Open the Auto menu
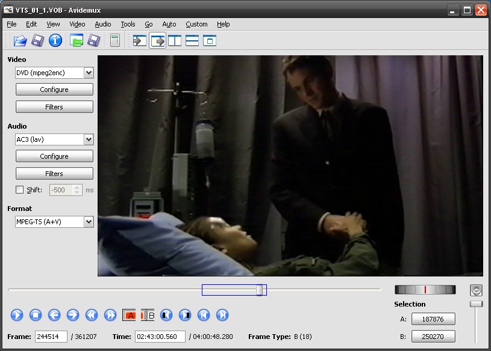 point(169,24)
